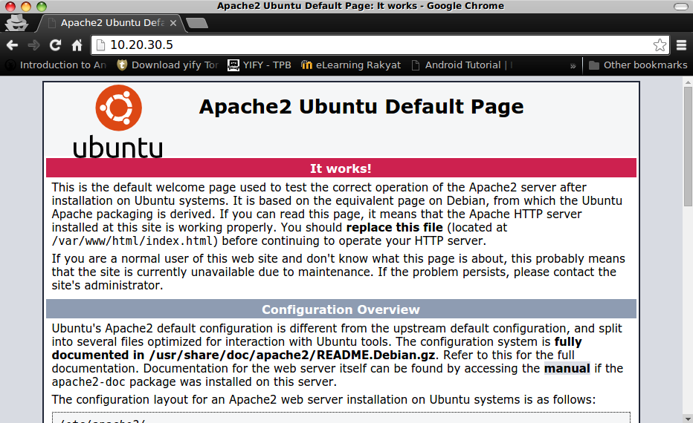
Task: Click the eLearning Rakyat favicon
Action: [x=306, y=65]
